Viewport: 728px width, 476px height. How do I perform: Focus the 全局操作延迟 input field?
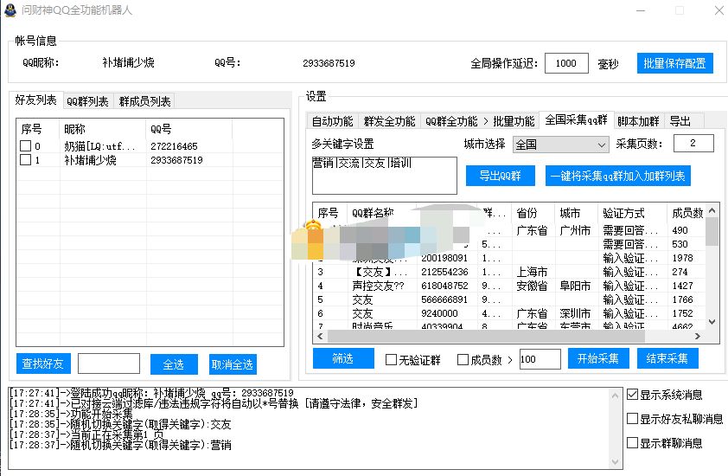566,63
